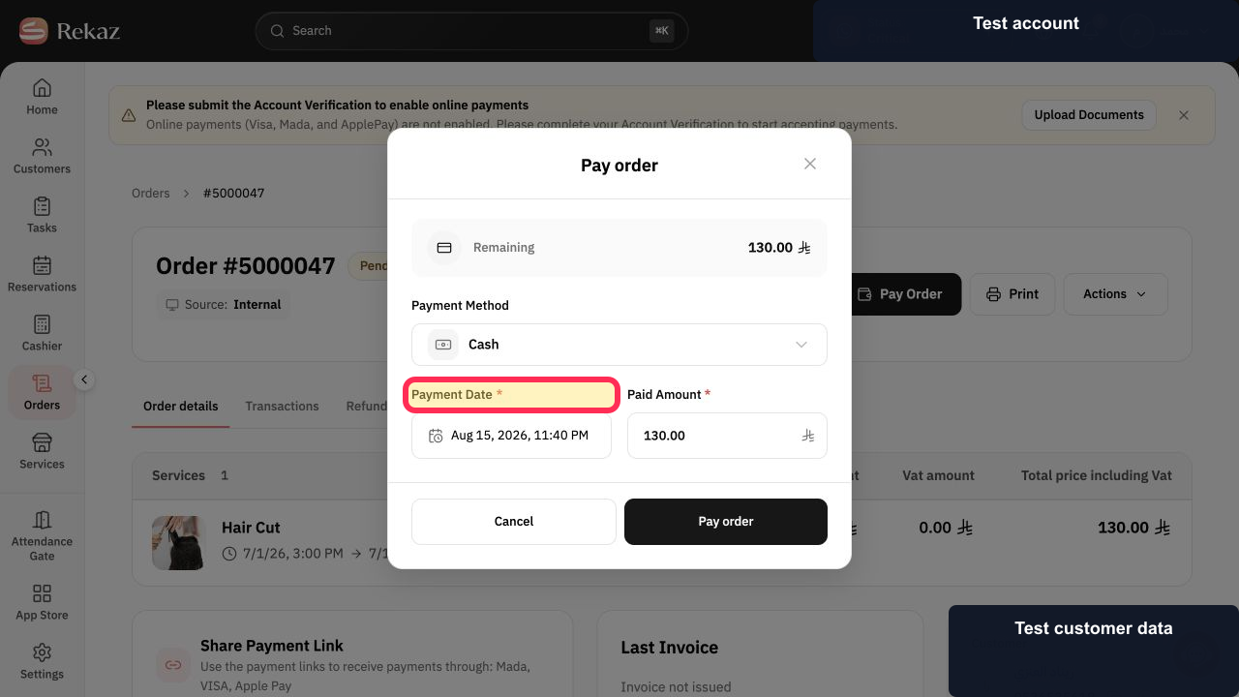The width and height of the screenshot is (1239, 697).
Task: Open the Home sidebar icon
Action: pyautogui.click(x=42, y=88)
